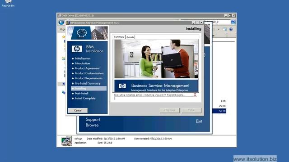The image size is (289, 162).
Task: Click the setup application icon in details pane
Action: click(x=66, y=141)
